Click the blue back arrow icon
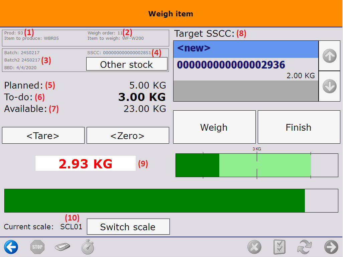 pos(11,247)
